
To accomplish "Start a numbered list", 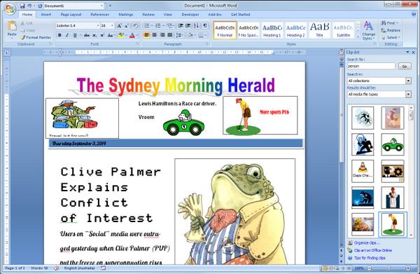I will coord(158,26).
